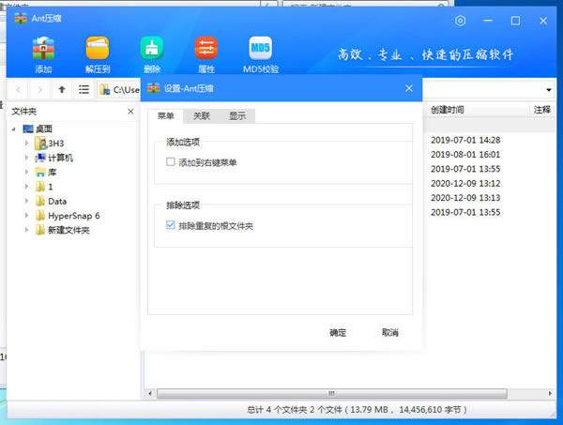Click the 删除 (Delete) toolbar icon
Viewport: 563px width, 425px height.
(152, 51)
